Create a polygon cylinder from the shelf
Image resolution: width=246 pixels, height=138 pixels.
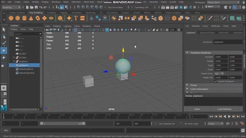24,18
